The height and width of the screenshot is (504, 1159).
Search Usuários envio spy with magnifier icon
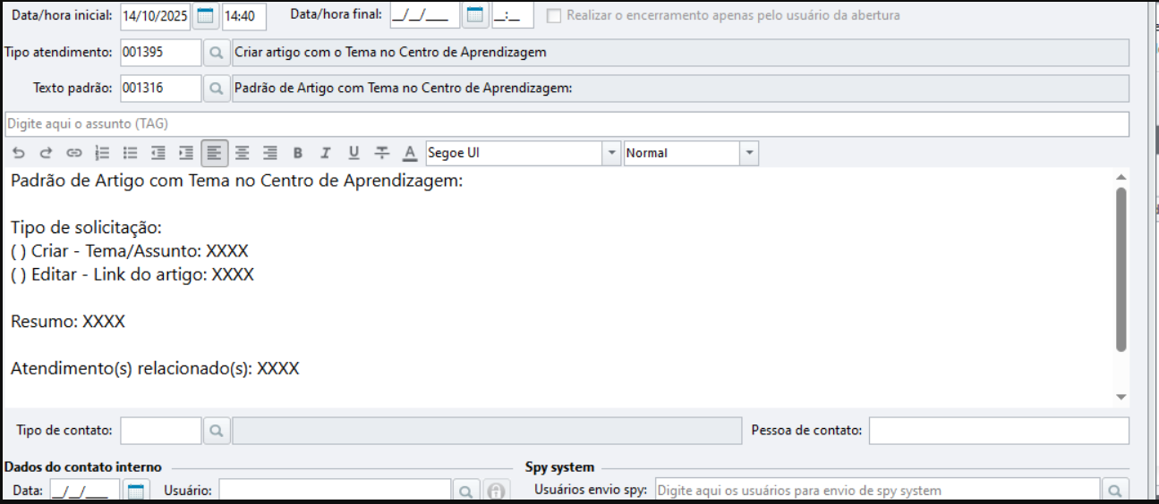(x=1114, y=491)
